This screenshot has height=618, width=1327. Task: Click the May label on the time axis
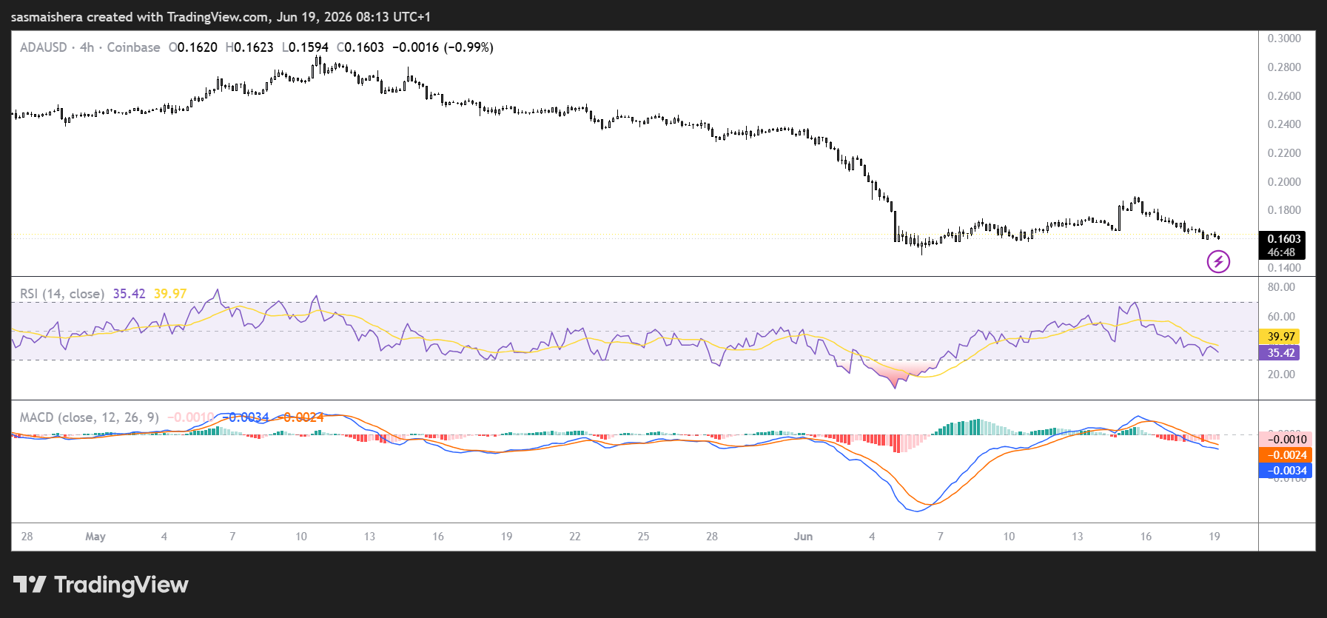click(95, 537)
